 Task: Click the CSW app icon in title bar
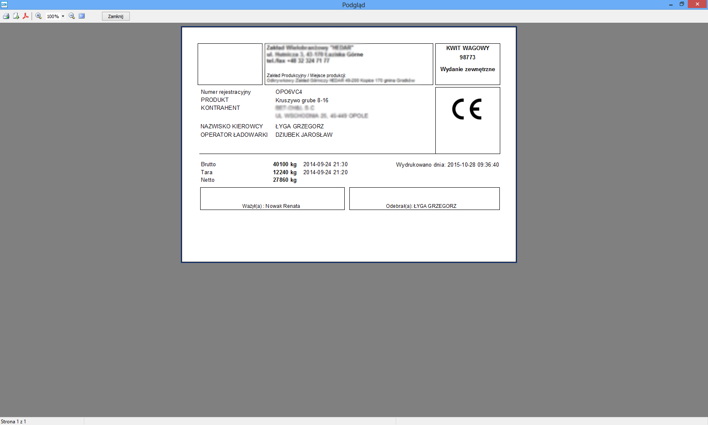[x=4, y=5]
